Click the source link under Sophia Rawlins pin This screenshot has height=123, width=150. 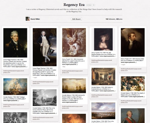pyautogui.click(x=102, y=61)
